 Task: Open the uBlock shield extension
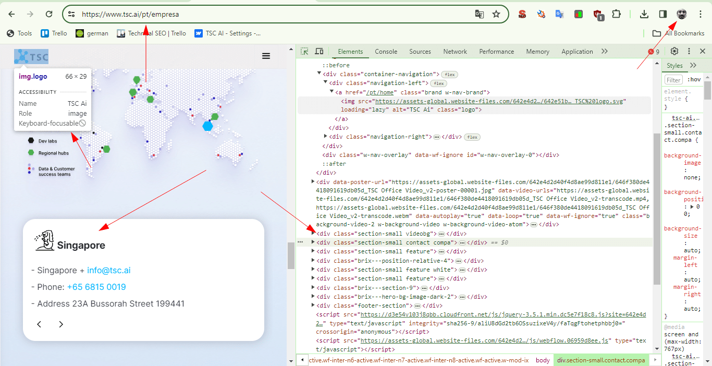point(598,15)
